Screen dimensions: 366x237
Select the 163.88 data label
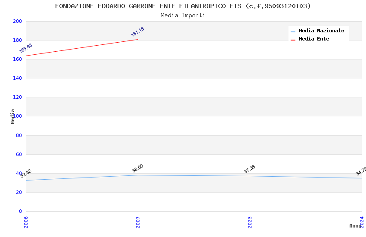(26, 48)
